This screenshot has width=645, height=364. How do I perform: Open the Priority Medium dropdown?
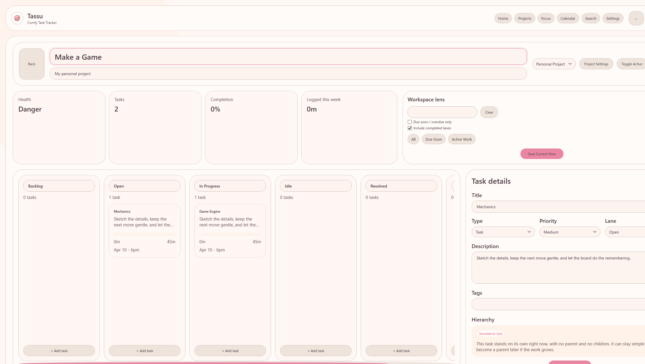pos(569,232)
